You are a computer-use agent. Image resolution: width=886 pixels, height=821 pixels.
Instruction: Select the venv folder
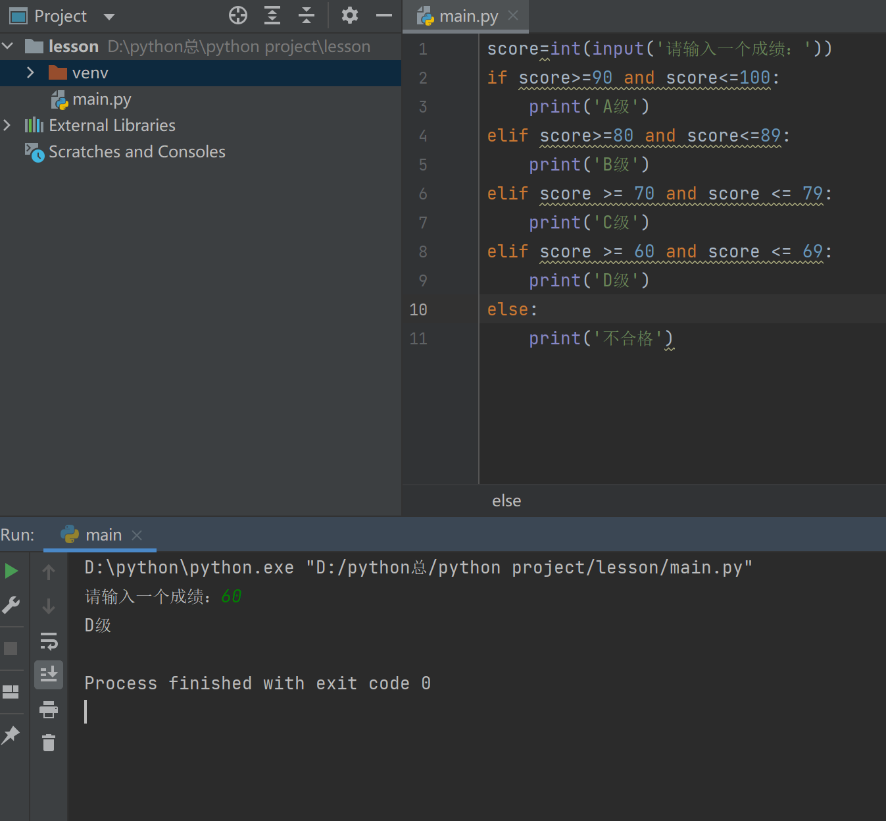pyautogui.click(x=90, y=73)
